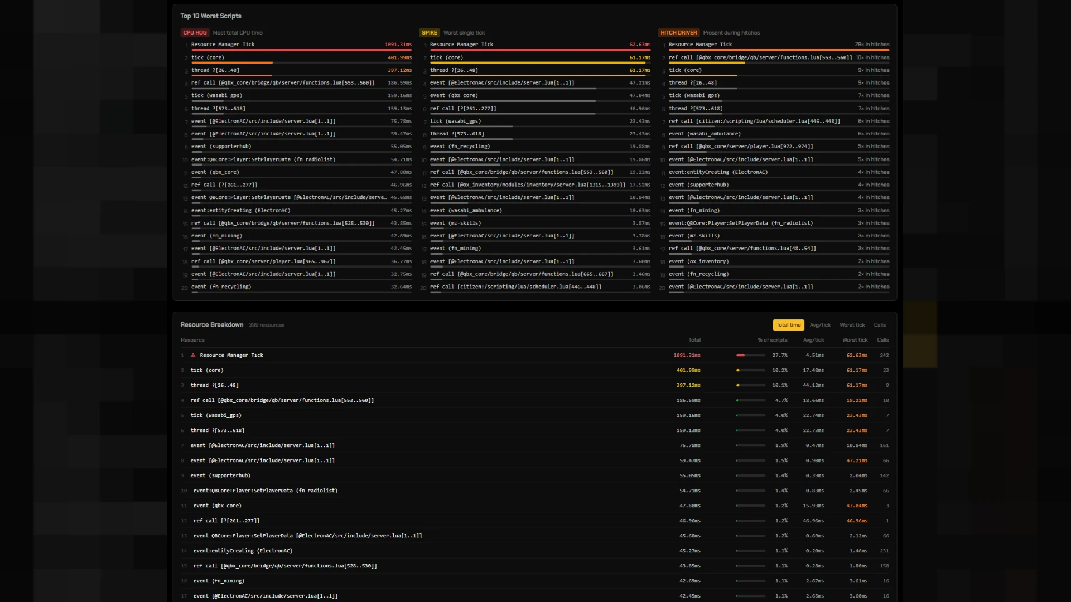Select ref call scheduler.lua 3.06ms in SPIKE list
This screenshot has width=1071, height=602.
coord(536,288)
